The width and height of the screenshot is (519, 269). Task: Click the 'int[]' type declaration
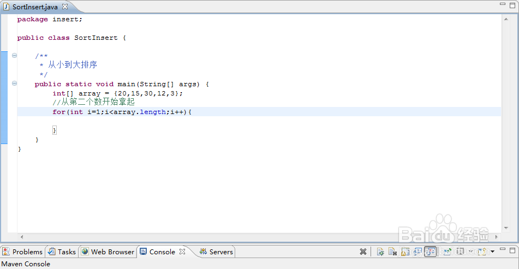[x=63, y=93]
